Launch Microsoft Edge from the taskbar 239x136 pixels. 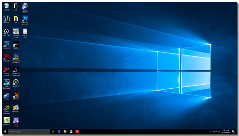59,132
